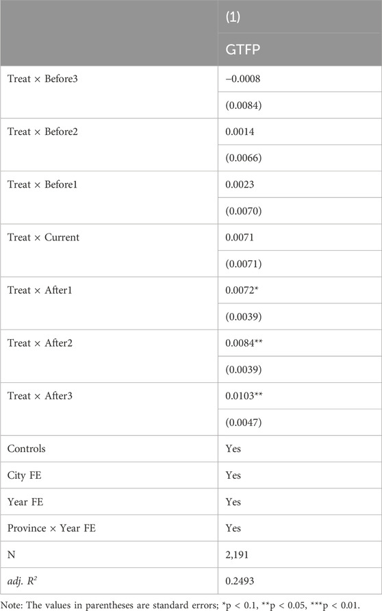The height and width of the screenshot is (611, 382).
Task: Select the Treat × After2 label
Action: 40,343
